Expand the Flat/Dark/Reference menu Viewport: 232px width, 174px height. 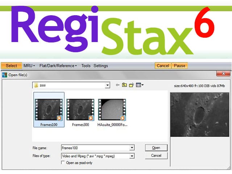click(58, 66)
